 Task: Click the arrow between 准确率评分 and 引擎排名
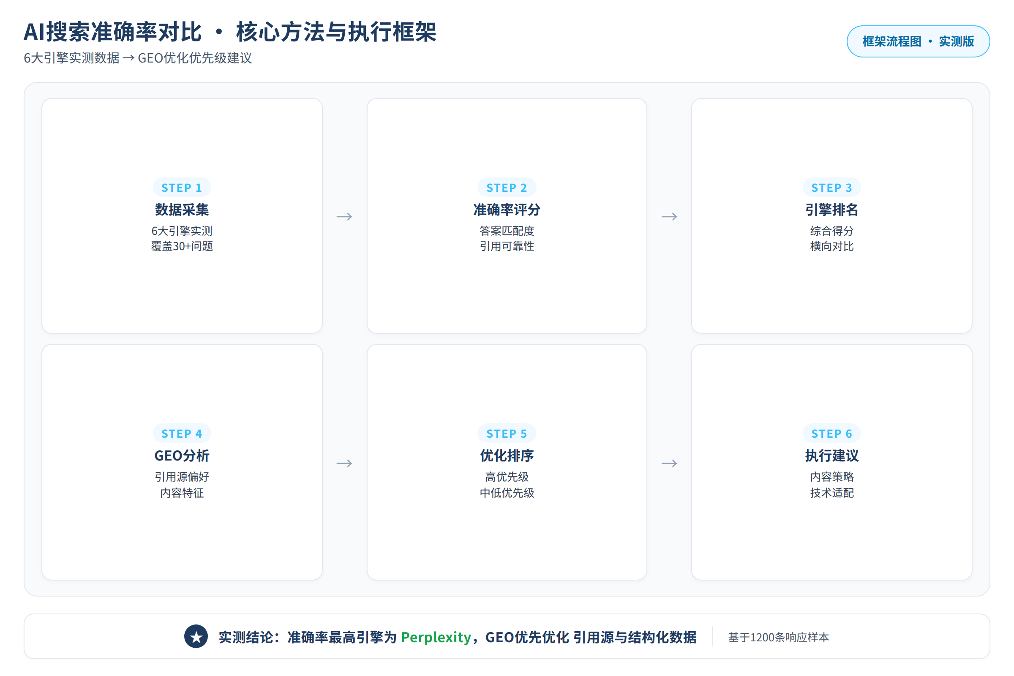669,216
